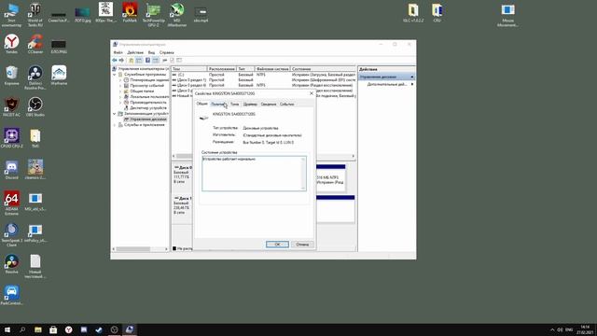
Task: Click the taskbar volume icon
Action: click(x=560, y=329)
